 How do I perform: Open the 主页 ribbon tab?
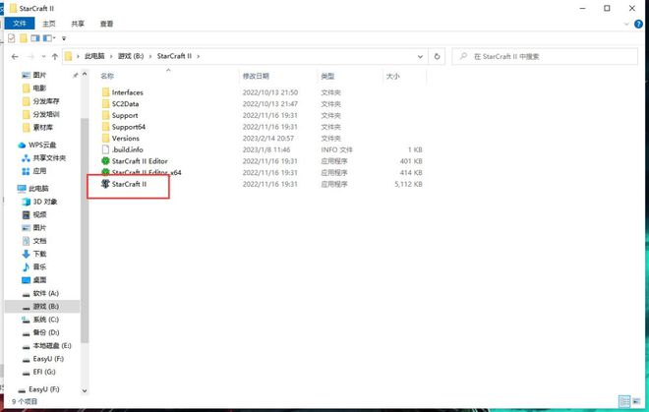pos(49,24)
